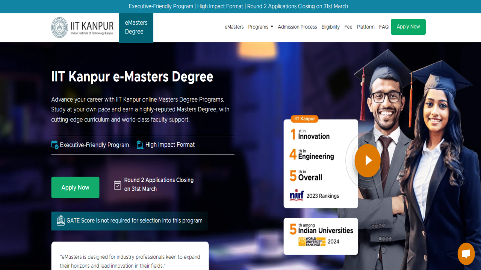Click the calendar icon beside Round 2 deadline
The width and height of the screenshot is (481, 270).
pyautogui.click(x=117, y=185)
